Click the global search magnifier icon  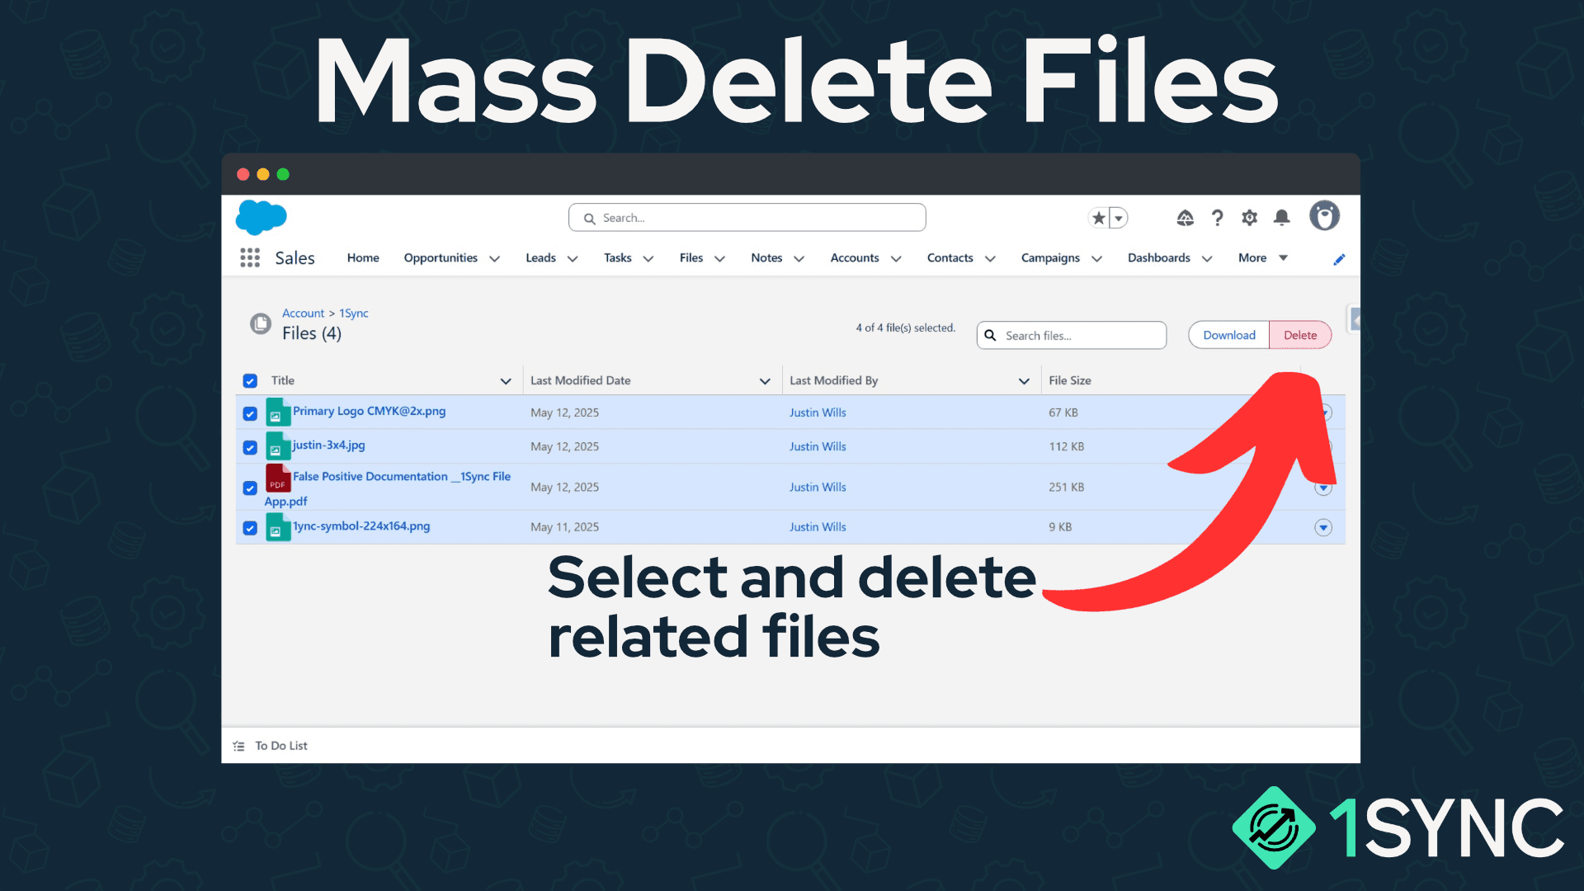pyautogui.click(x=589, y=219)
